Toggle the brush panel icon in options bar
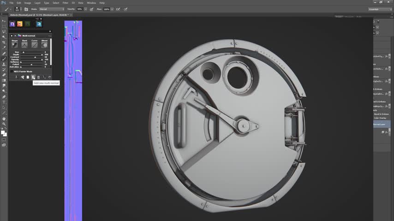This screenshot has width=394, height=221. [26, 9]
